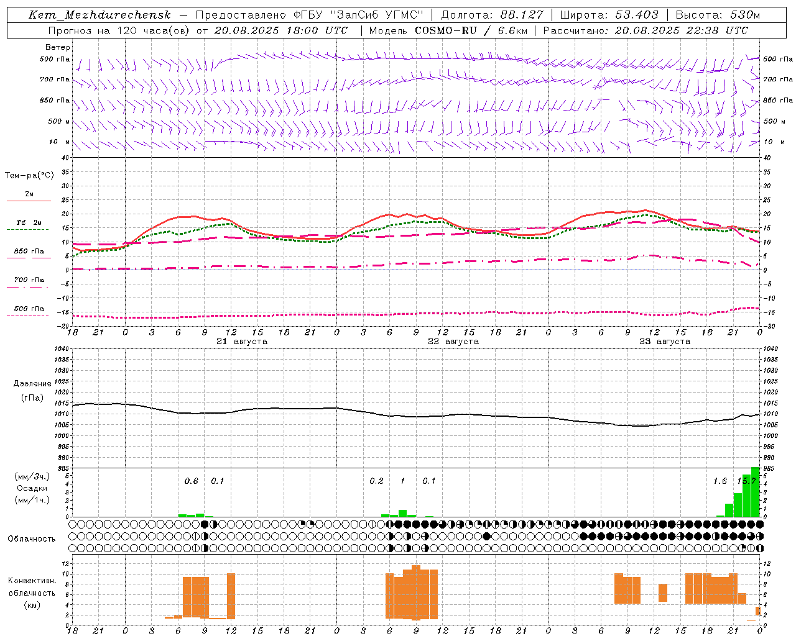
Task: Click the Давление pressure panel label
Action: (x=32, y=384)
